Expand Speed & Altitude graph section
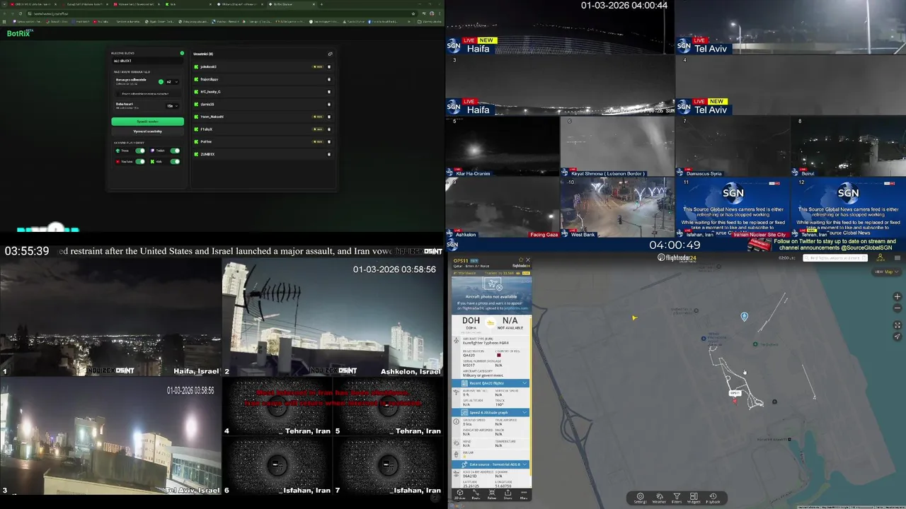Viewport: 906px width, 509px height. click(x=491, y=412)
